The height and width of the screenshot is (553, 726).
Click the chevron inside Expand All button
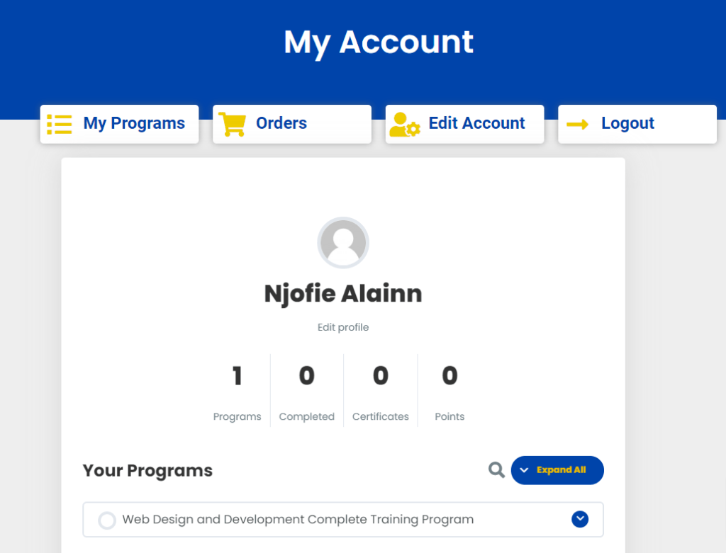pyautogui.click(x=525, y=470)
